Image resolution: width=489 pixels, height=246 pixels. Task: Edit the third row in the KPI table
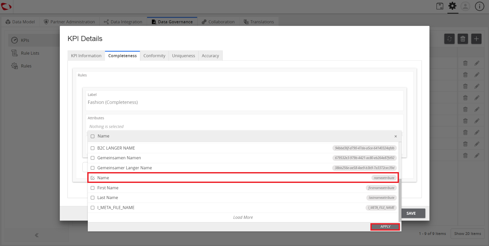[x=477, y=86]
